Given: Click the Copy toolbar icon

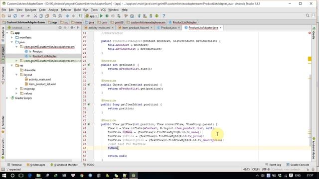Looking at the screenshot, I should coord(41,16).
